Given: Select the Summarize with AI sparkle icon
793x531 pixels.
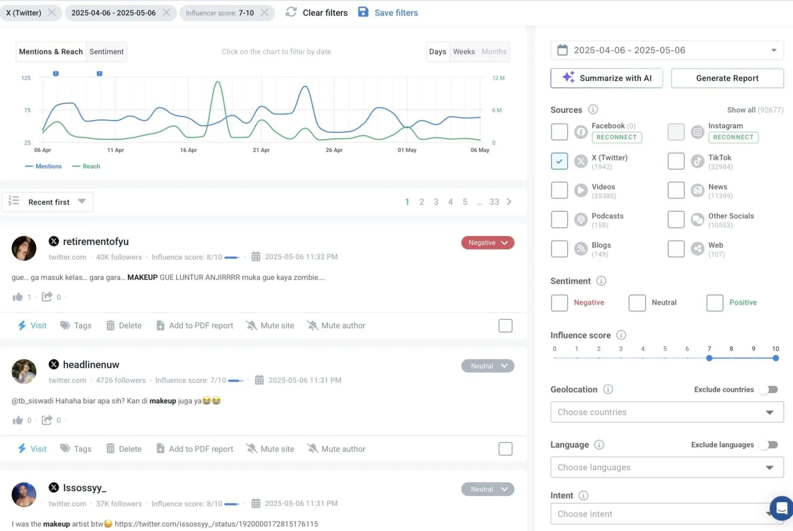Looking at the screenshot, I should pyautogui.click(x=568, y=77).
